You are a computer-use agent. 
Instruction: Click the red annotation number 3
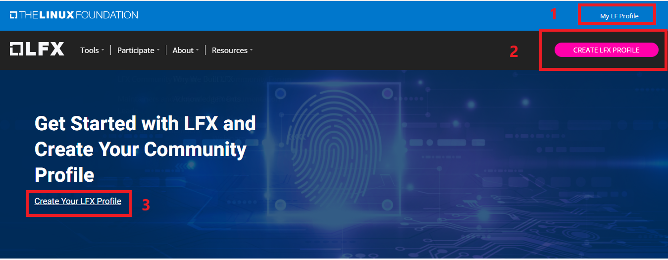point(146,205)
